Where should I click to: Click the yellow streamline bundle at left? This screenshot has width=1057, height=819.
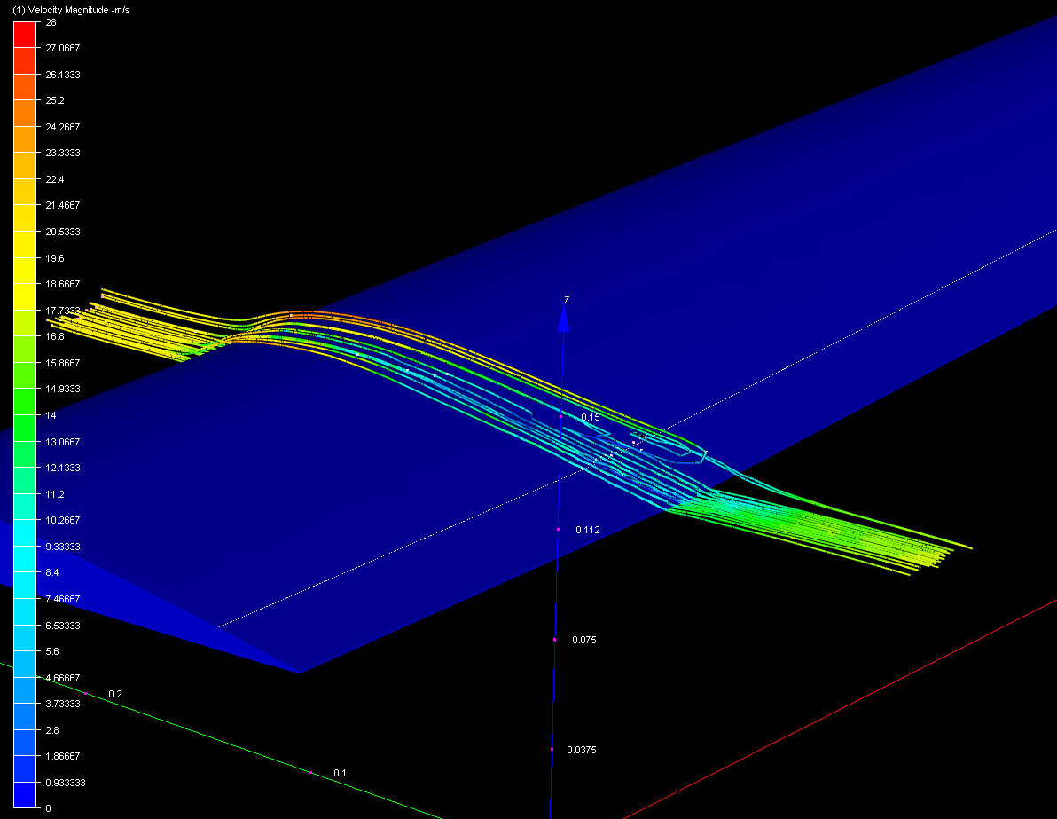pos(133,321)
